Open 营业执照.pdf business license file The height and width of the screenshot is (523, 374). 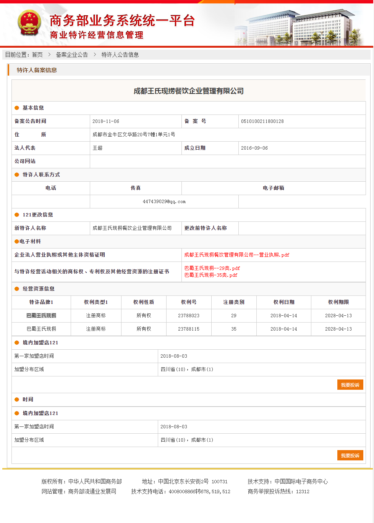point(236,255)
